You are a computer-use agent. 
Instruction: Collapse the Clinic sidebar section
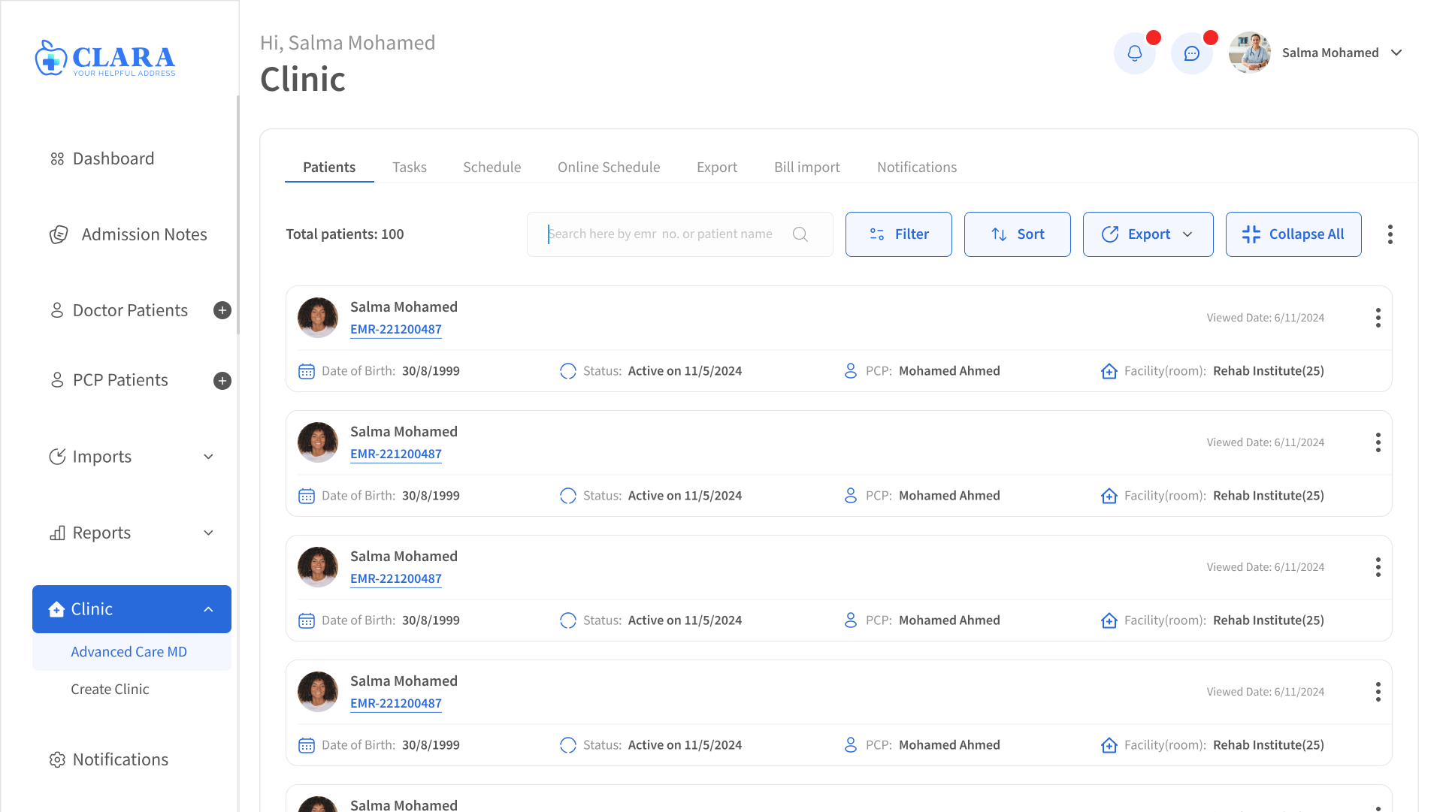[x=208, y=609]
